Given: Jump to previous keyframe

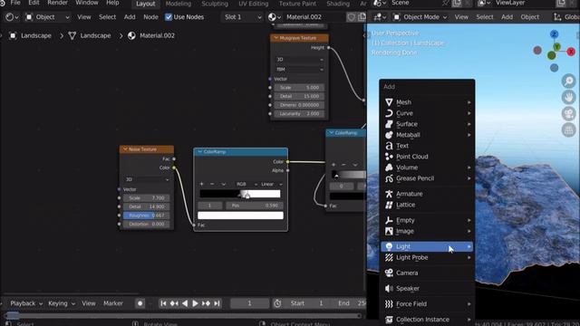Looking at the screenshot, I should click(x=174, y=303).
